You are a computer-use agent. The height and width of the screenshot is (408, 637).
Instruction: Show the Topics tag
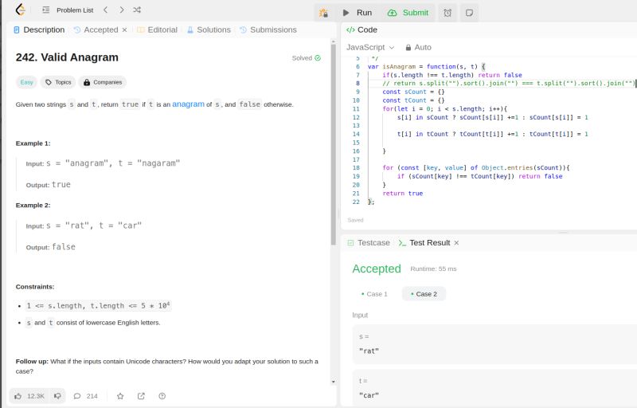click(x=58, y=82)
